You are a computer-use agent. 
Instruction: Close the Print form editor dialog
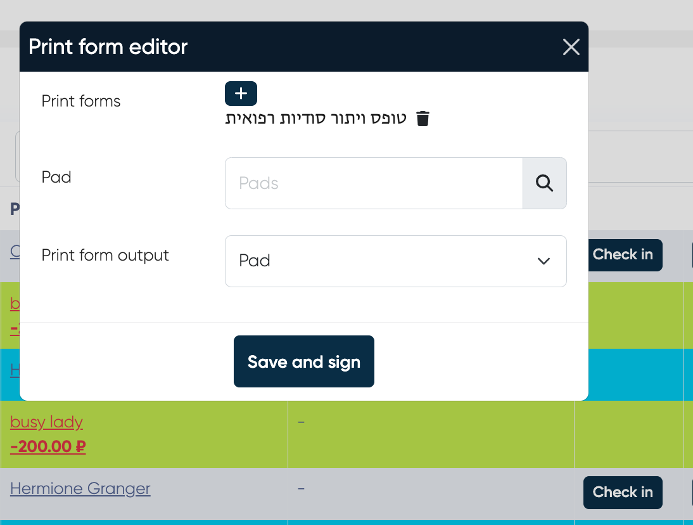click(x=571, y=47)
